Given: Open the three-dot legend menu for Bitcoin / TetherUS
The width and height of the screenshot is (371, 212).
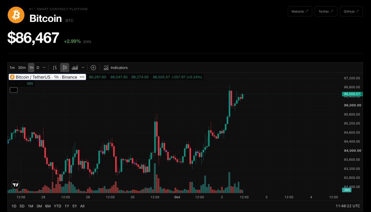Looking at the screenshot, I should point(82,77).
